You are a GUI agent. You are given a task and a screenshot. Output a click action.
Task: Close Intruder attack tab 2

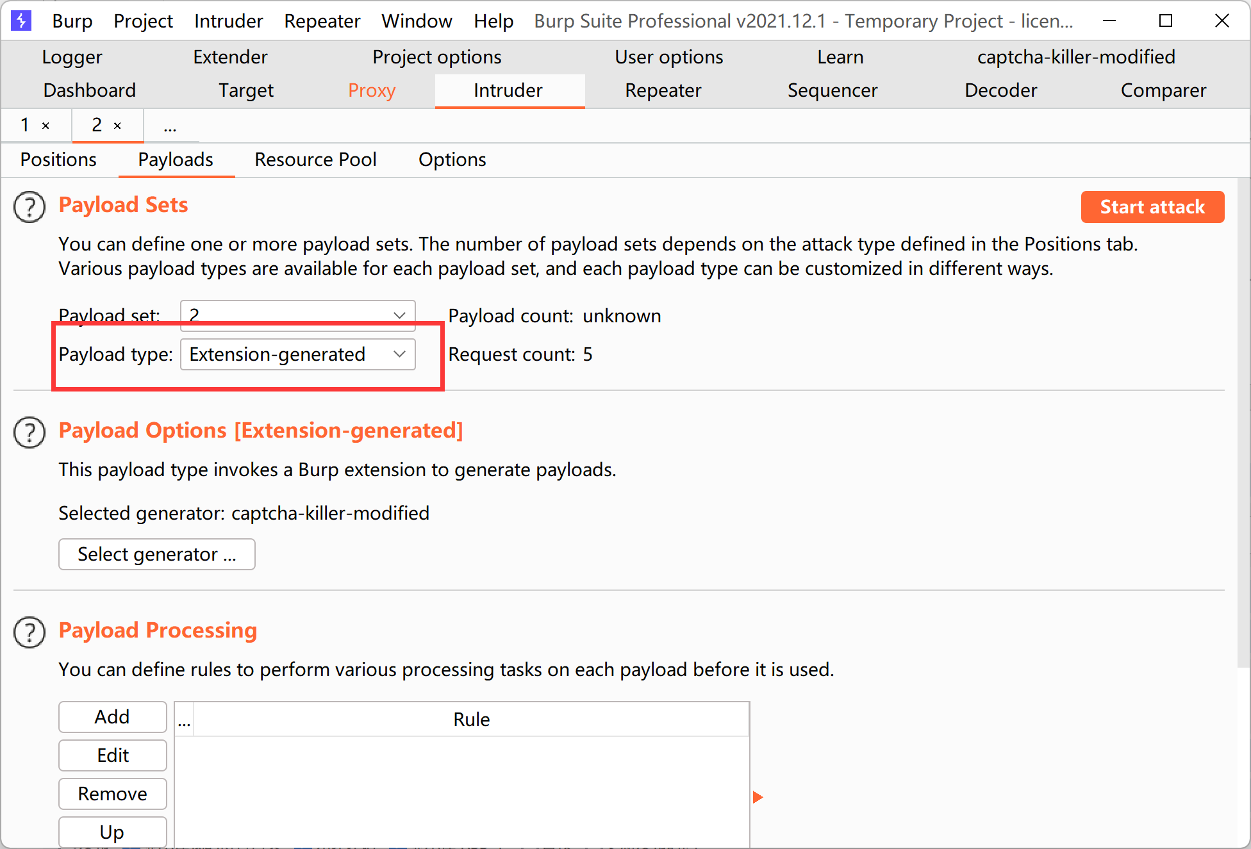point(117,126)
